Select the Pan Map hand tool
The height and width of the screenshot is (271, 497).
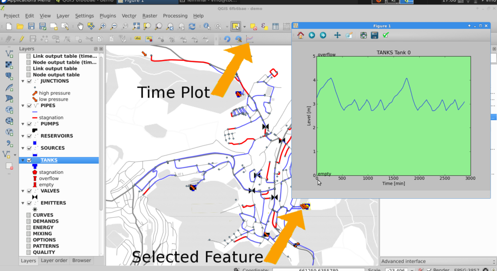tap(80, 27)
